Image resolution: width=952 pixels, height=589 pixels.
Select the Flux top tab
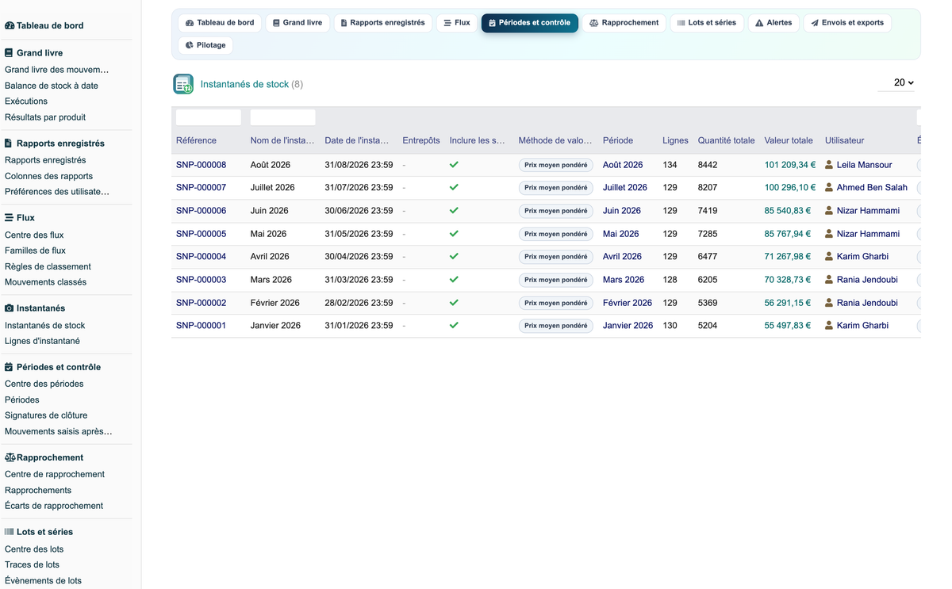click(x=457, y=23)
